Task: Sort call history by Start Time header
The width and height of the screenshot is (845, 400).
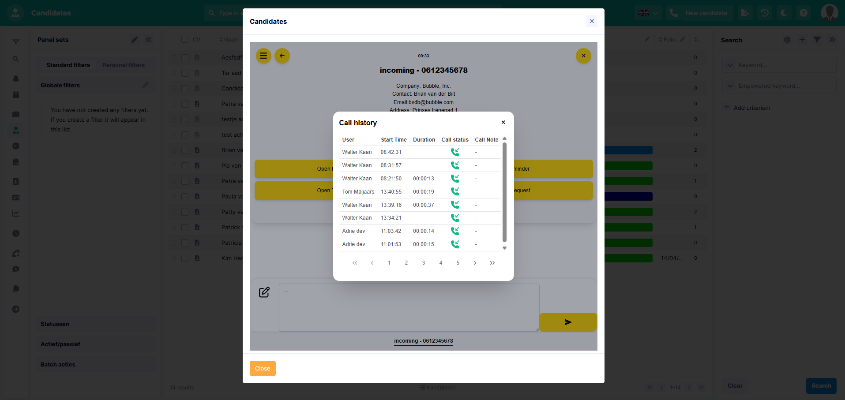Action: tap(394, 140)
